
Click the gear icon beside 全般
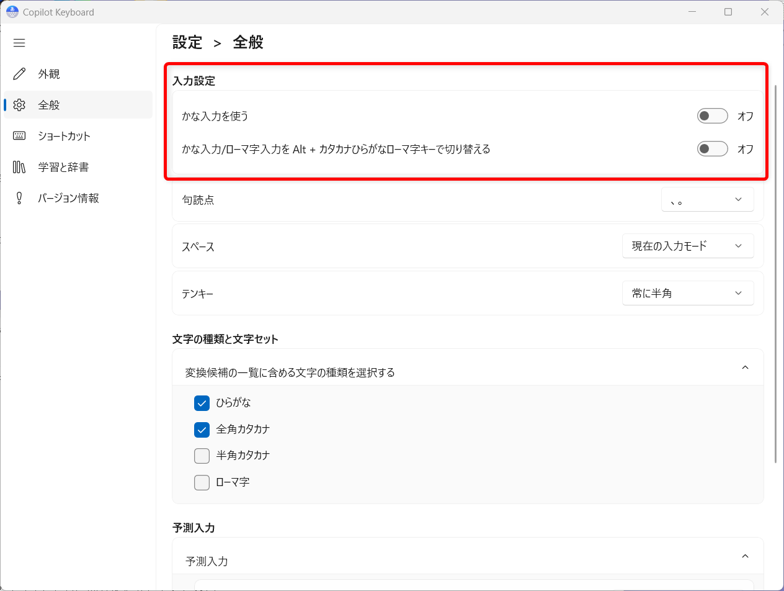coord(19,105)
